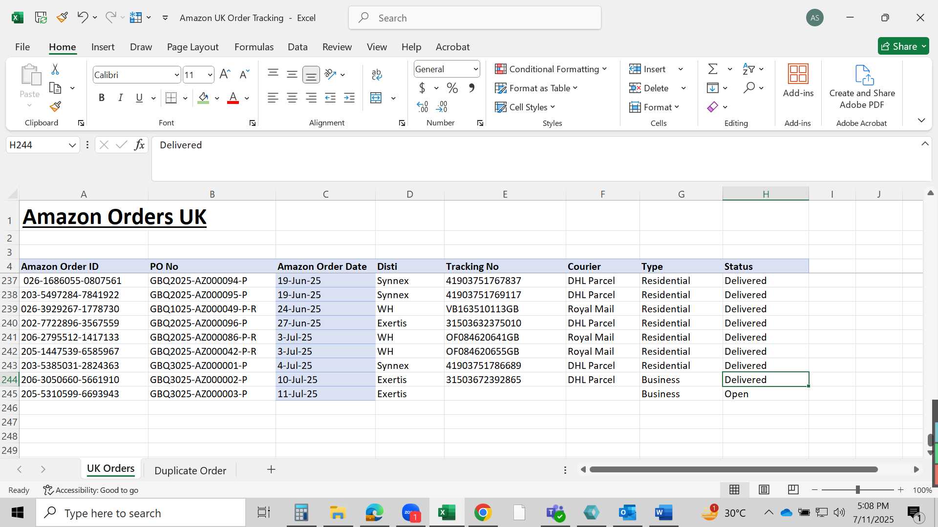Click the Delete cells button
Screen dimensions: 938x527
(648, 88)
